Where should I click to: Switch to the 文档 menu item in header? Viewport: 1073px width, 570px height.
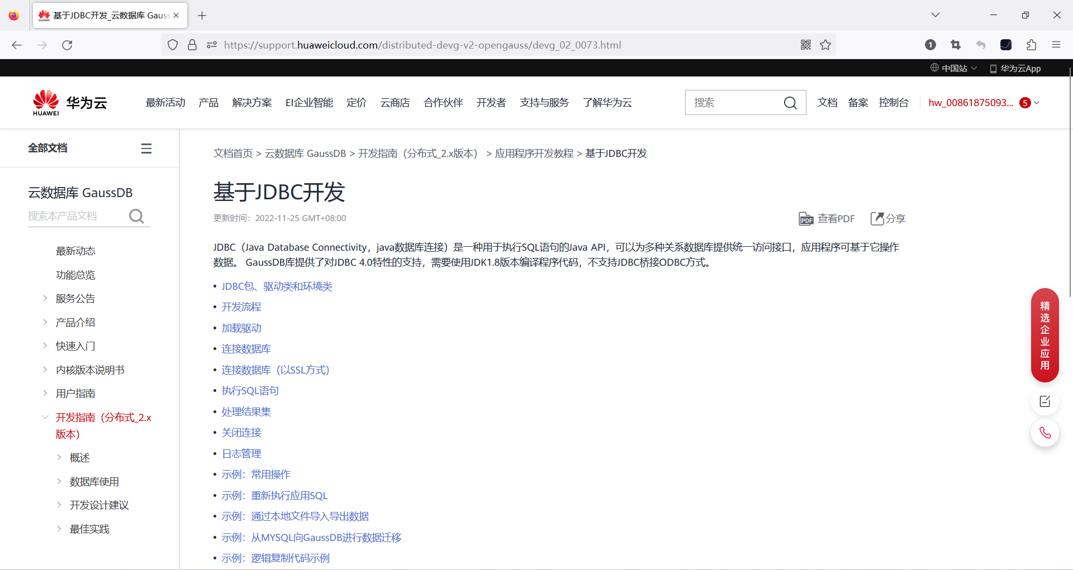(828, 102)
